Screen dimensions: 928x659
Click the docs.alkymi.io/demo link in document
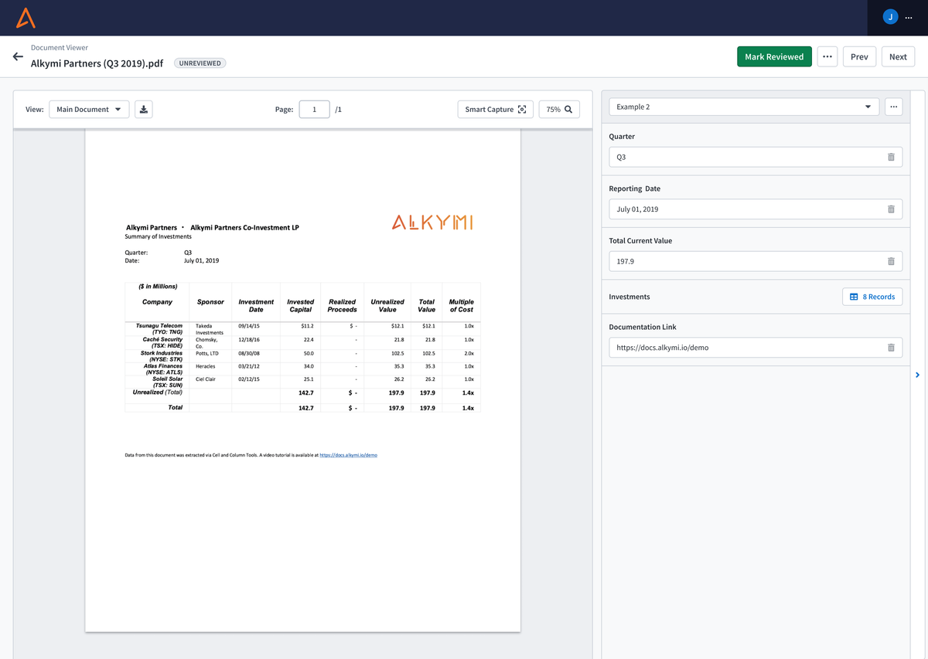tap(348, 455)
